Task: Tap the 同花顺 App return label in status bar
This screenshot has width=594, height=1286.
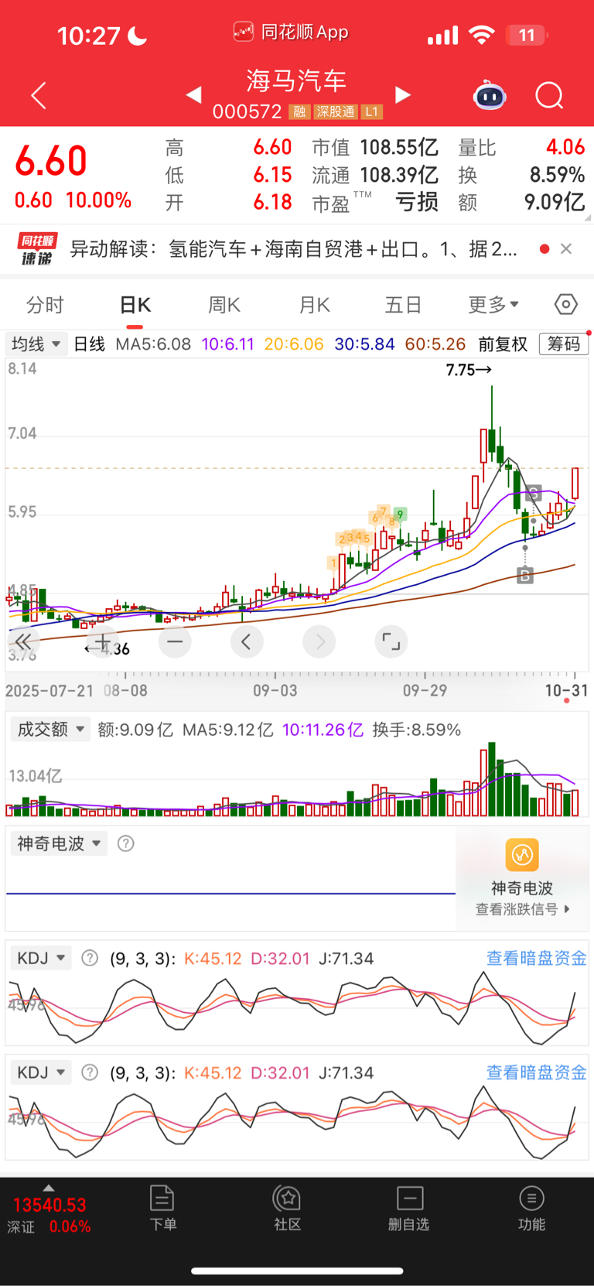Action: (291, 32)
